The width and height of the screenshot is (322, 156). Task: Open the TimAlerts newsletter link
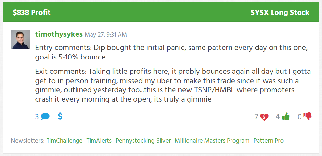(x=99, y=141)
